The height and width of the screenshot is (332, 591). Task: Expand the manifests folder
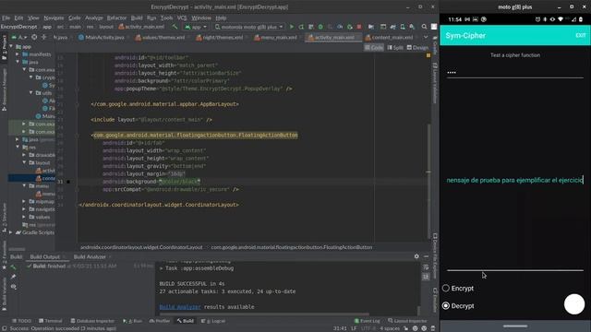click(18, 54)
